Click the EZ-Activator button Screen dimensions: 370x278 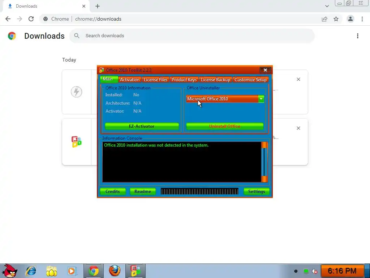[142, 126]
